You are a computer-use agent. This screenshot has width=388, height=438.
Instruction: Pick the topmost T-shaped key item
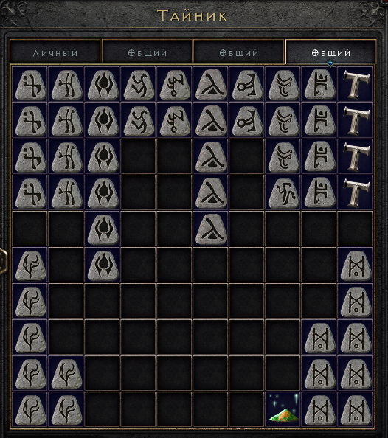point(356,84)
